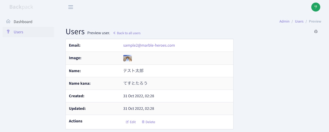
Task: Open the sample2@marble-heroes.com email link
Action: point(149,45)
